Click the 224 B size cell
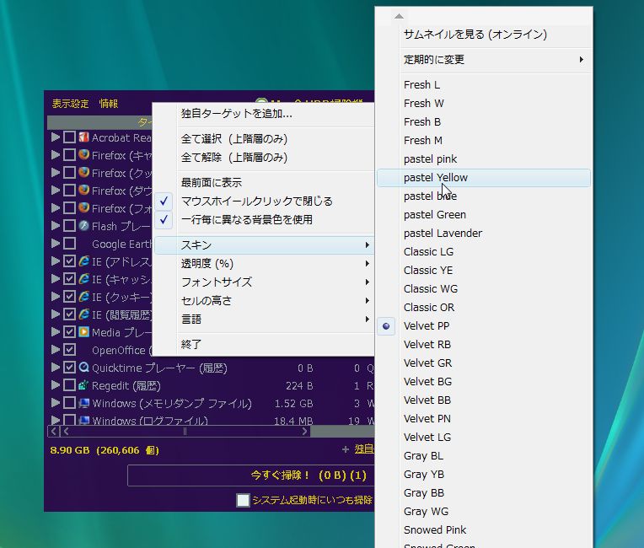The width and height of the screenshot is (644, 548). 299,386
